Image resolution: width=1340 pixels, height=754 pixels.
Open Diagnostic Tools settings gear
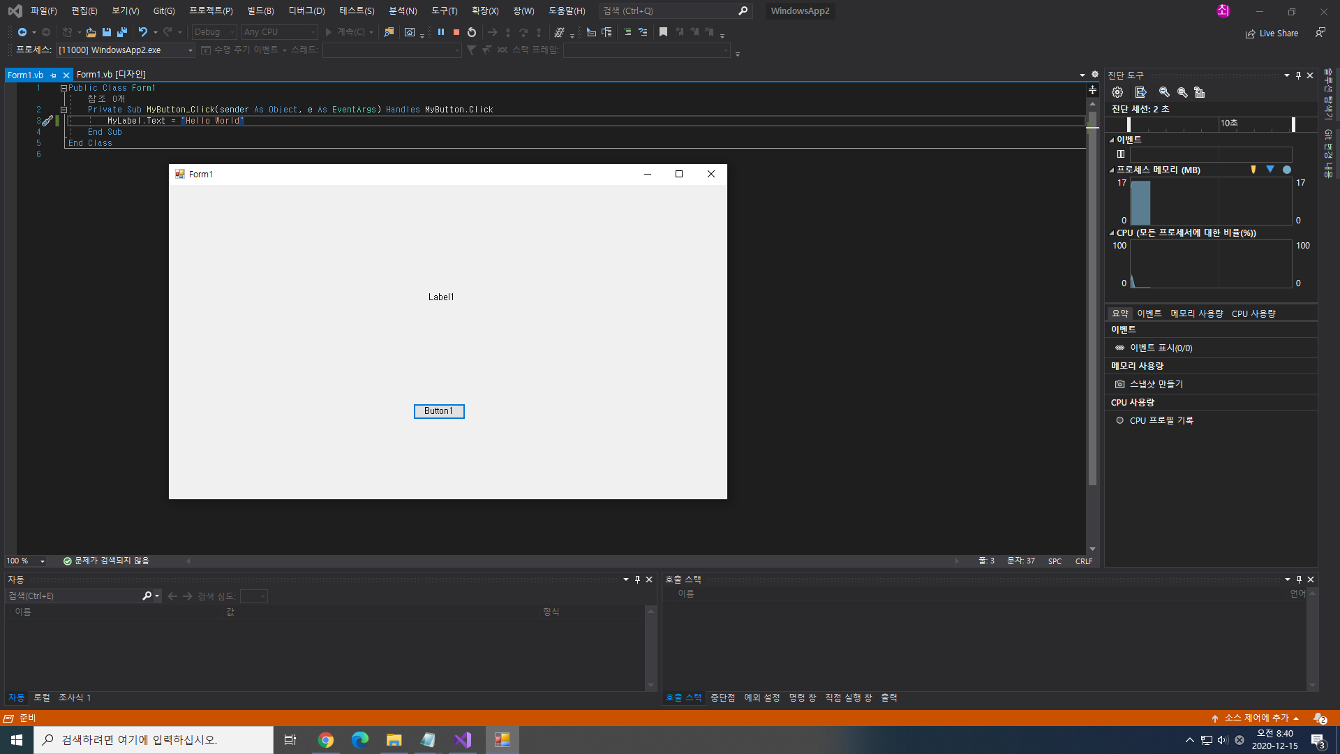pyautogui.click(x=1117, y=91)
